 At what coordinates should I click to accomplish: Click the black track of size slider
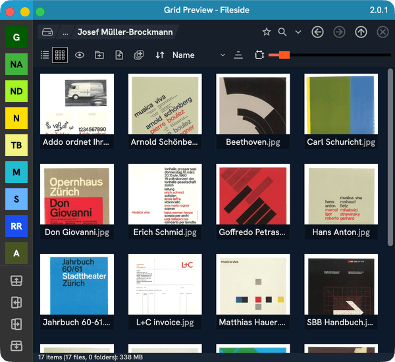(x=340, y=55)
